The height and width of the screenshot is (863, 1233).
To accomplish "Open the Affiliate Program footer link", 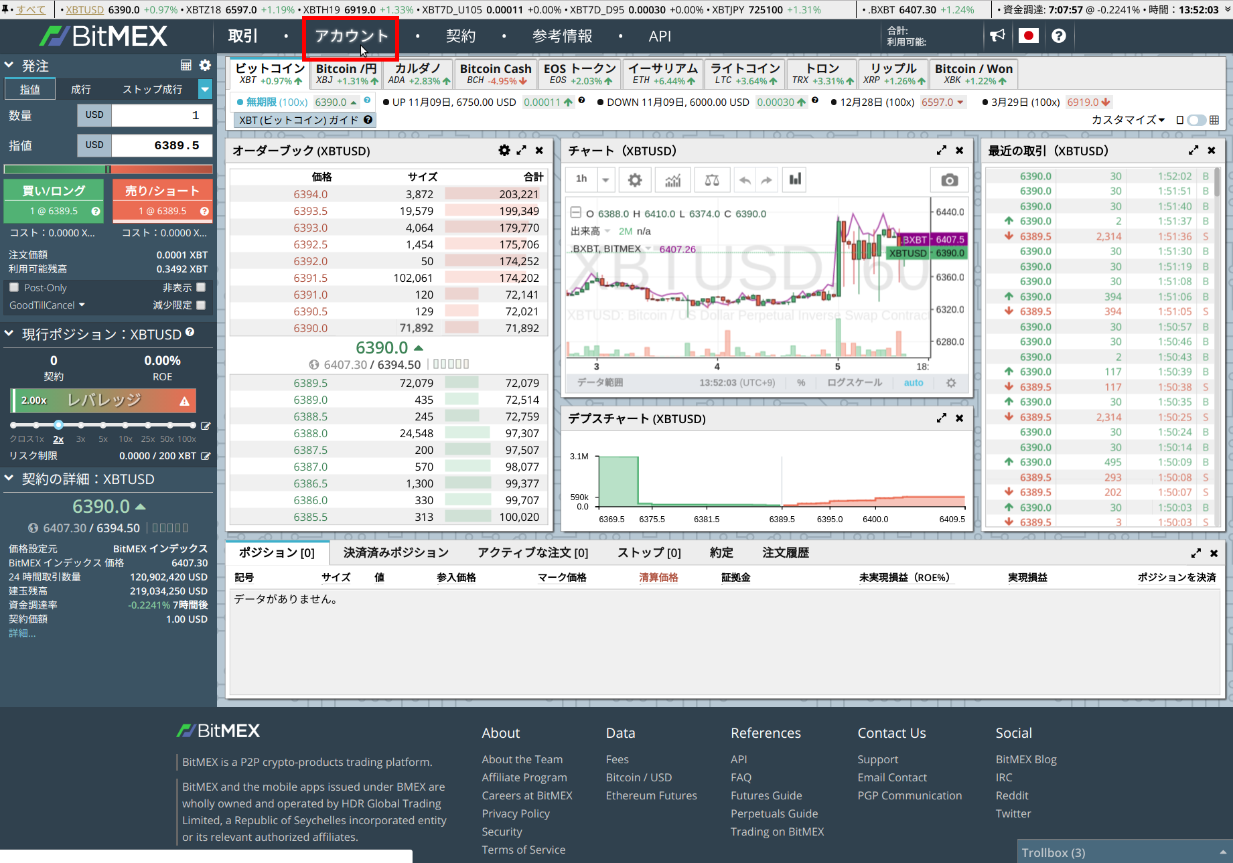I will click(524, 777).
